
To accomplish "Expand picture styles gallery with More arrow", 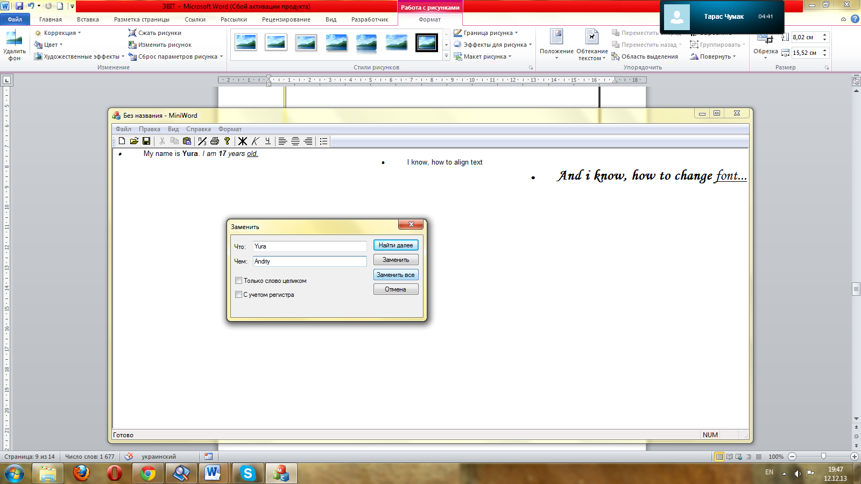I will tap(446, 56).
